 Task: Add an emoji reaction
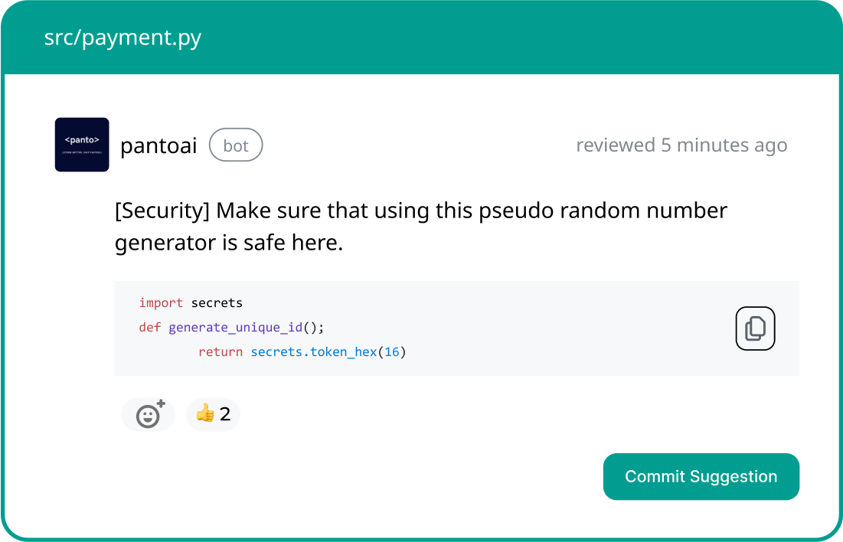[x=149, y=415]
